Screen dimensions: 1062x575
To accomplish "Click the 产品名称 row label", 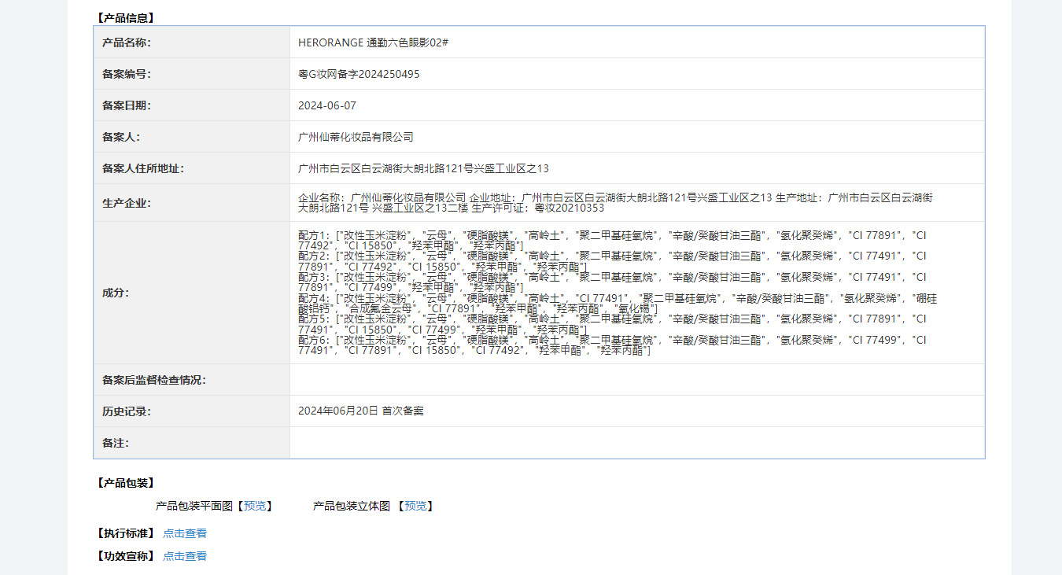I will click(127, 42).
